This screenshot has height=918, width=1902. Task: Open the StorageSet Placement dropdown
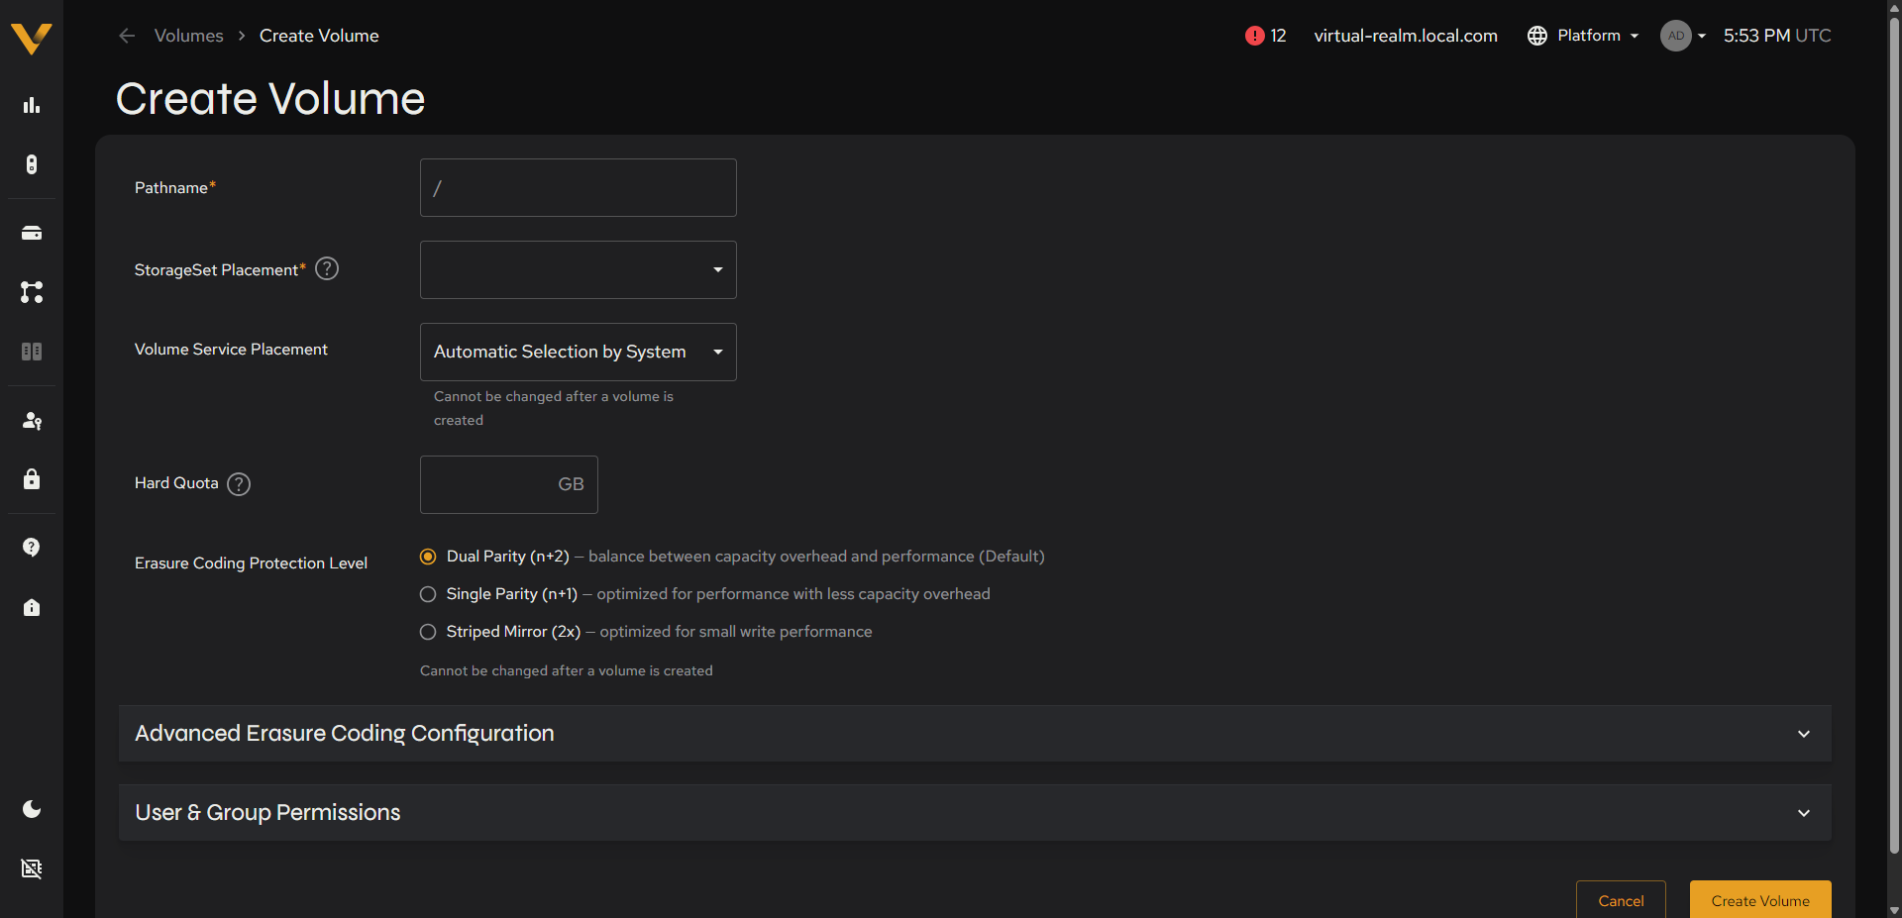click(x=579, y=269)
